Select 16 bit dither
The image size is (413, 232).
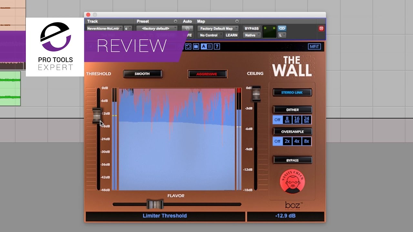297,120
